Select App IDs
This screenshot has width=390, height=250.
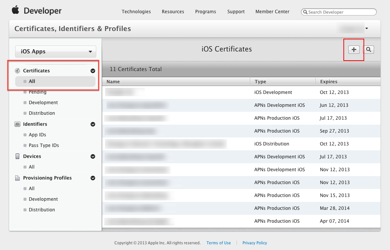click(x=37, y=135)
